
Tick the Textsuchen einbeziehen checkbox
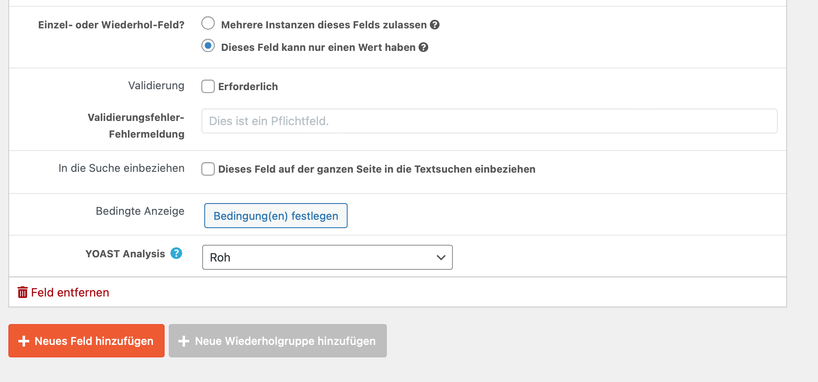pyautogui.click(x=208, y=169)
